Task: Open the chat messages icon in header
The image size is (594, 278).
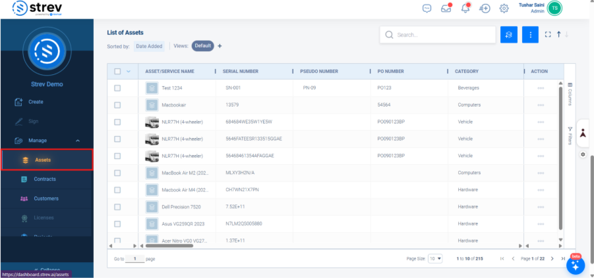Action: tap(427, 9)
